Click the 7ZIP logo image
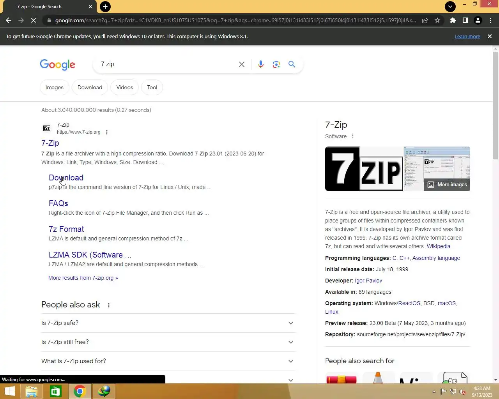This screenshot has height=399, width=499. (x=364, y=169)
